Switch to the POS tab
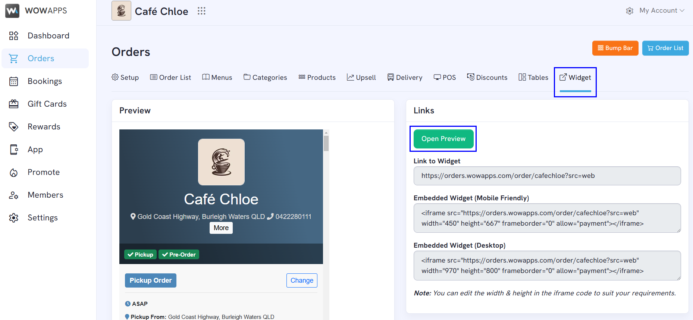Image resolution: width=693 pixels, height=320 pixels. click(x=445, y=77)
